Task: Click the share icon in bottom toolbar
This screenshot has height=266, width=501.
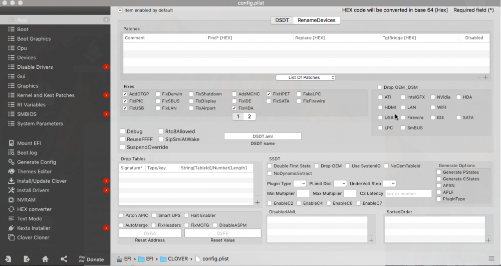Action: click(x=64, y=259)
